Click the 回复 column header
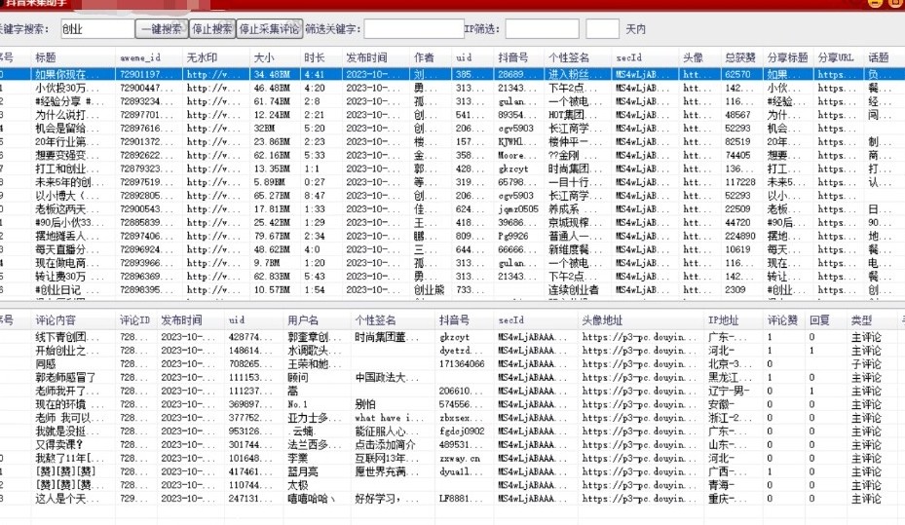The height and width of the screenshot is (525, 905). point(819,320)
